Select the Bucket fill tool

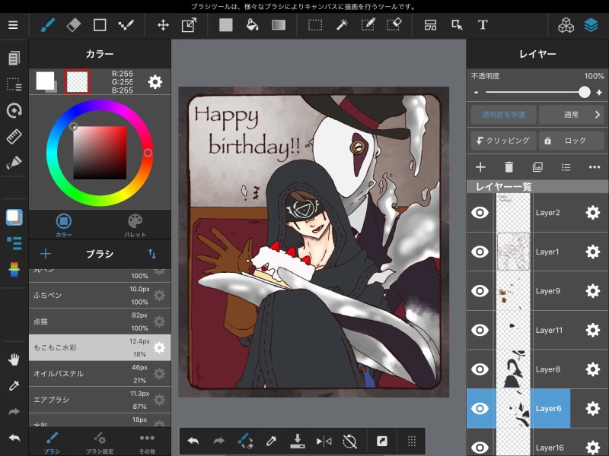[x=252, y=25]
